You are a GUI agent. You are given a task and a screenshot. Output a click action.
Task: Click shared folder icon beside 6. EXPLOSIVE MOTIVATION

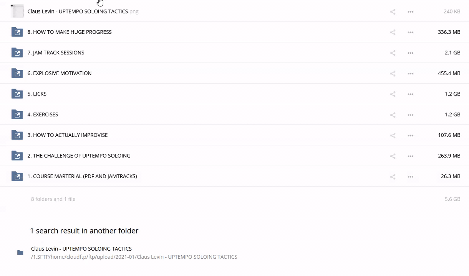(x=17, y=73)
